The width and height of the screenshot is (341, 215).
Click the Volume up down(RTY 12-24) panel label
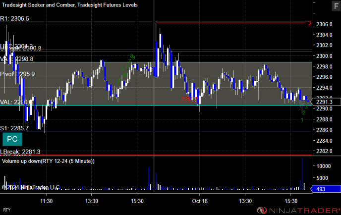pos(48,161)
